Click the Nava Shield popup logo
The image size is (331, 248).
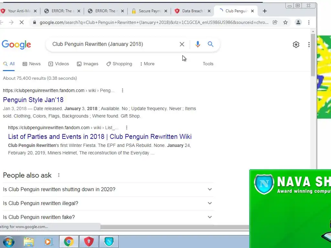(264, 184)
